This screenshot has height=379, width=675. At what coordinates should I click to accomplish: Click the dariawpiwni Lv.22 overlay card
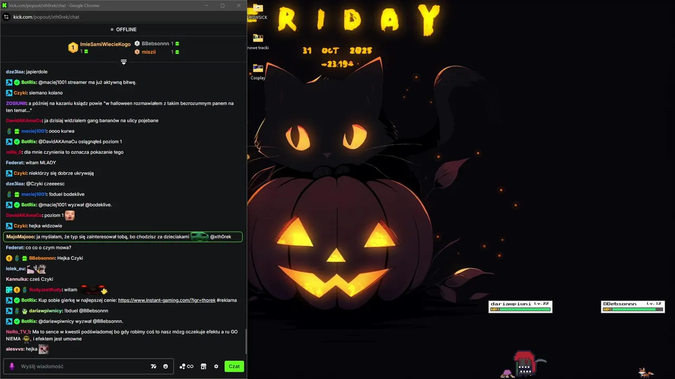[520, 306]
